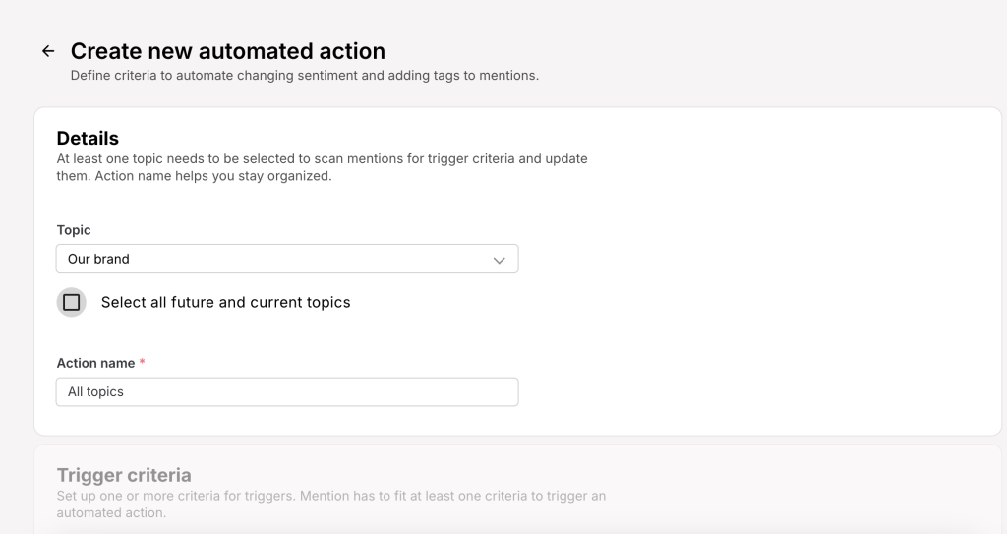Viewport: 1007px width, 534px height.
Task: Click the Action name field label
Action: click(95, 363)
